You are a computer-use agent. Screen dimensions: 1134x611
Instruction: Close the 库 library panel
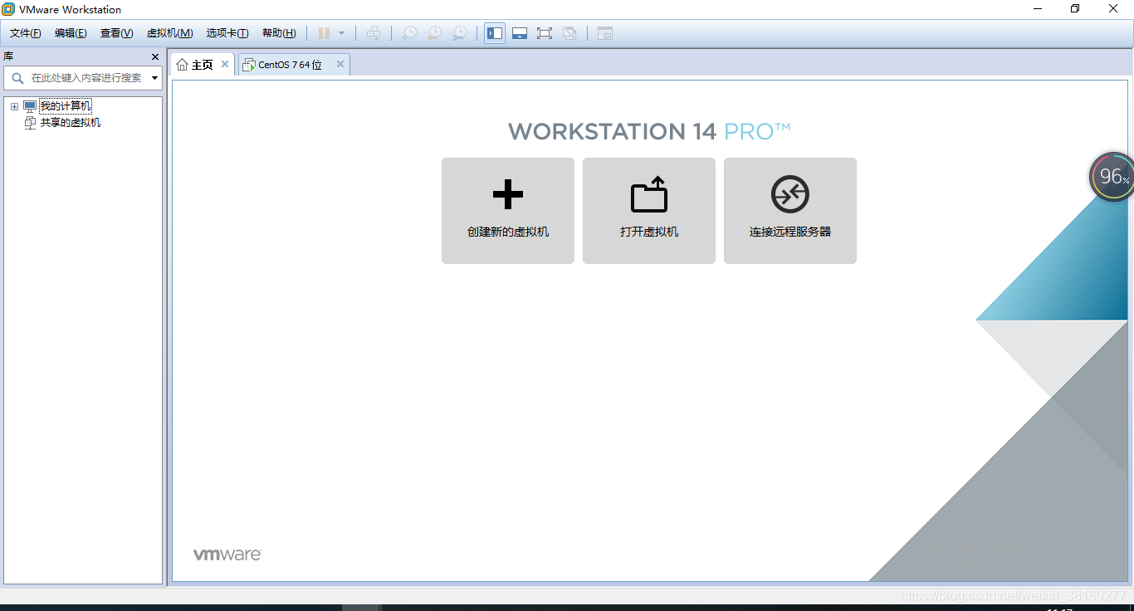155,56
